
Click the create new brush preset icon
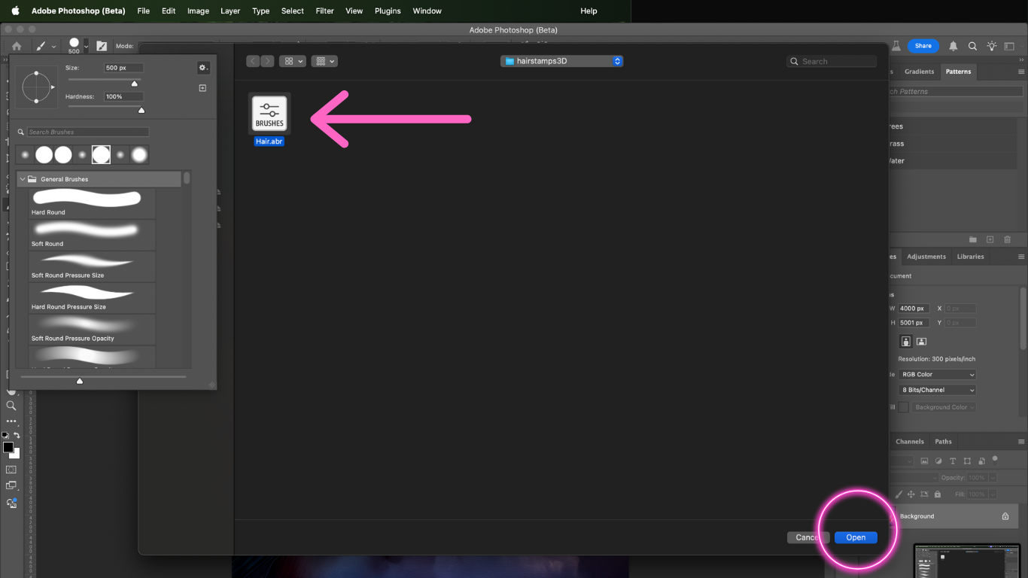(x=202, y=88)
